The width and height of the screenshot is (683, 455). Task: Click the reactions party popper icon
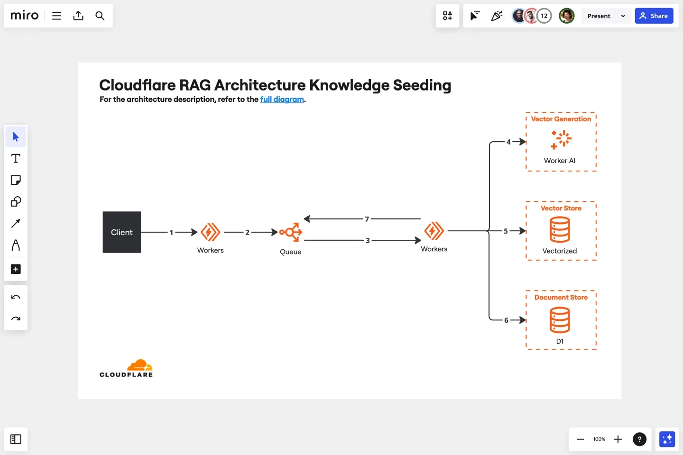click(x=497, y=16)
